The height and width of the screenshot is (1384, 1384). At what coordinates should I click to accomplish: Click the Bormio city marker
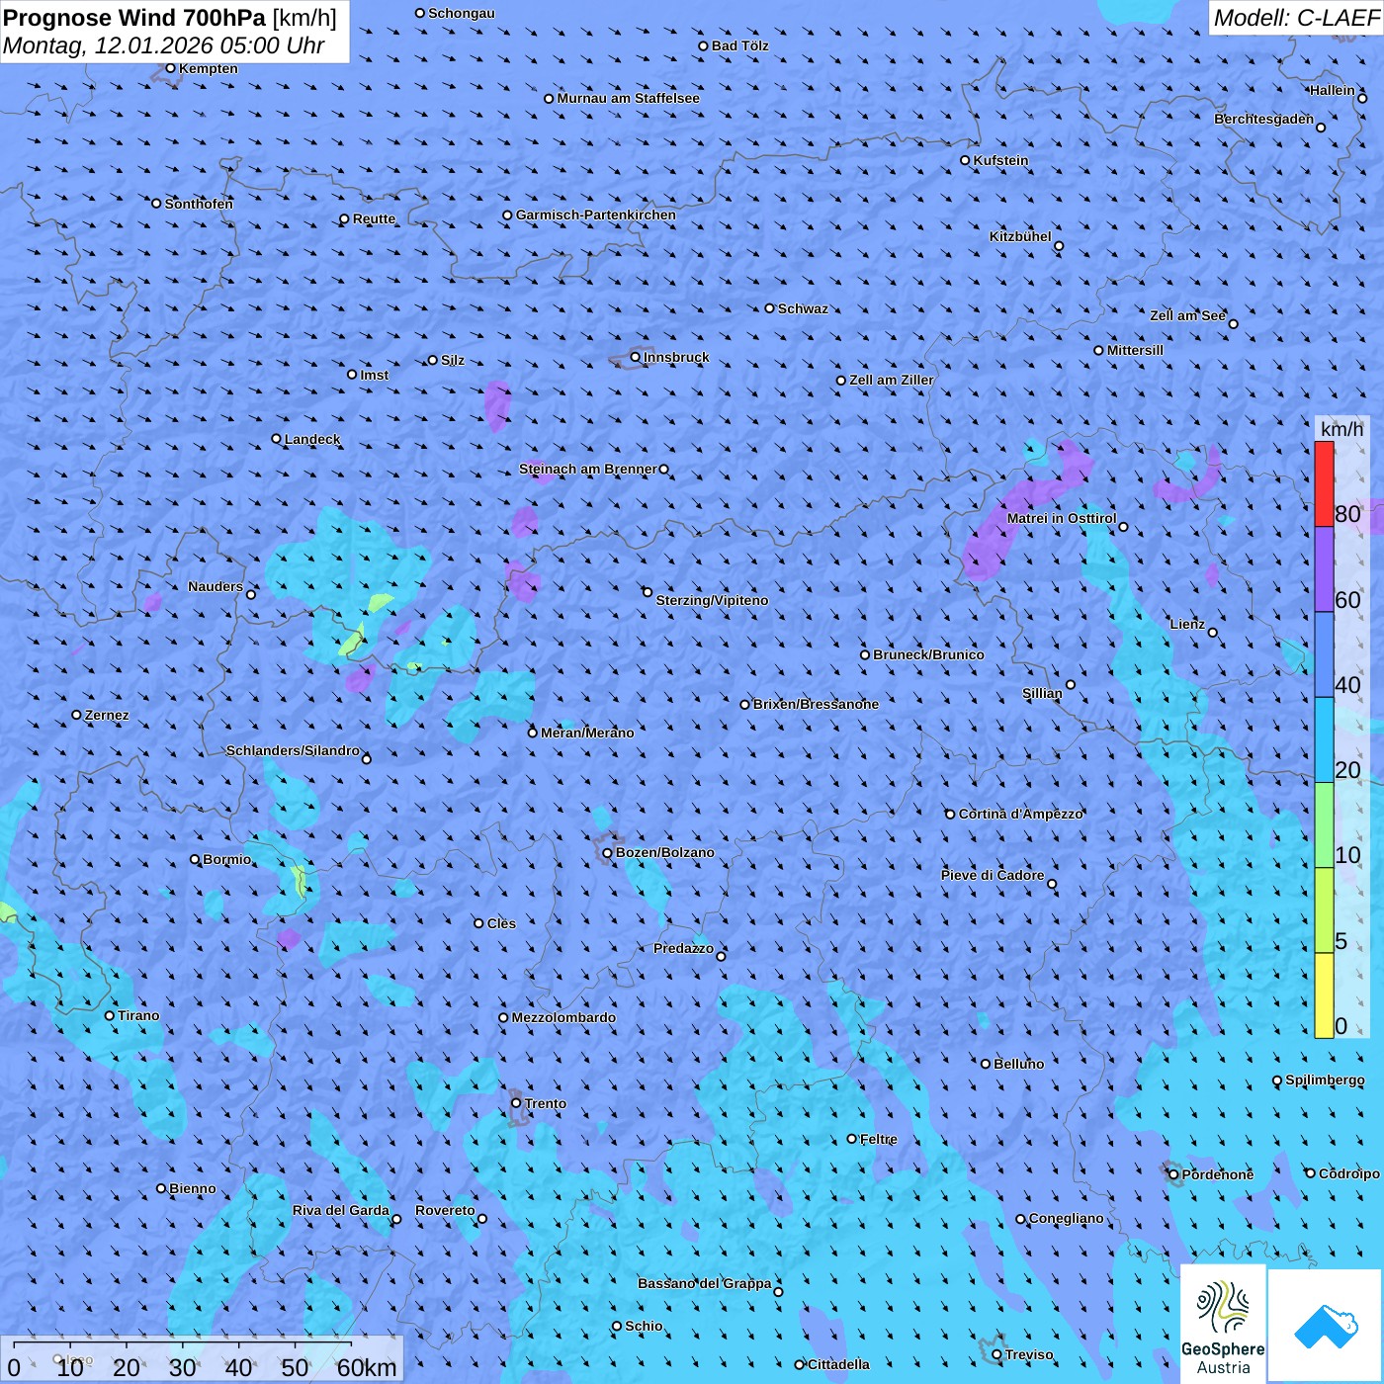tap(195, 859)
